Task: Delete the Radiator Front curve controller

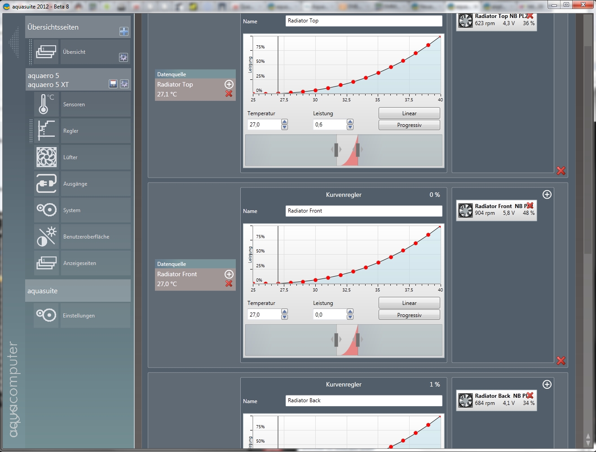Action: 561,361
